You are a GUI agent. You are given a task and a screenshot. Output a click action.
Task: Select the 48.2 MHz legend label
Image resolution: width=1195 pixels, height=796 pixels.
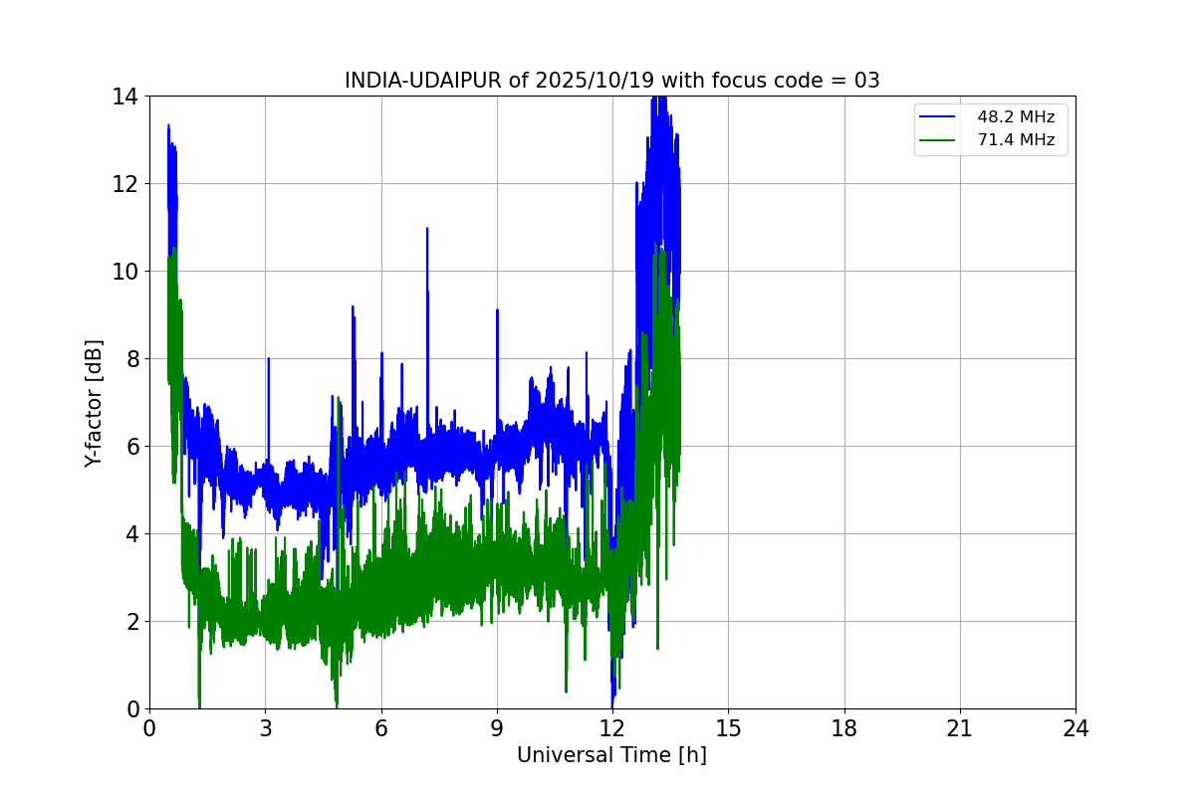[x=1016, y=116]
